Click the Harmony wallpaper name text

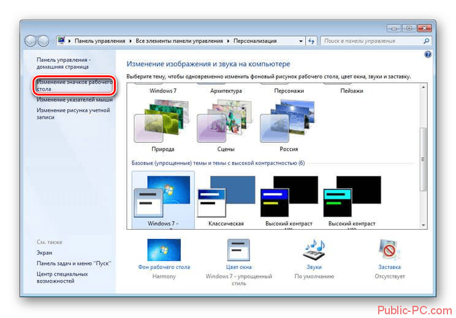pyautogui.click(x=164, y=276)
